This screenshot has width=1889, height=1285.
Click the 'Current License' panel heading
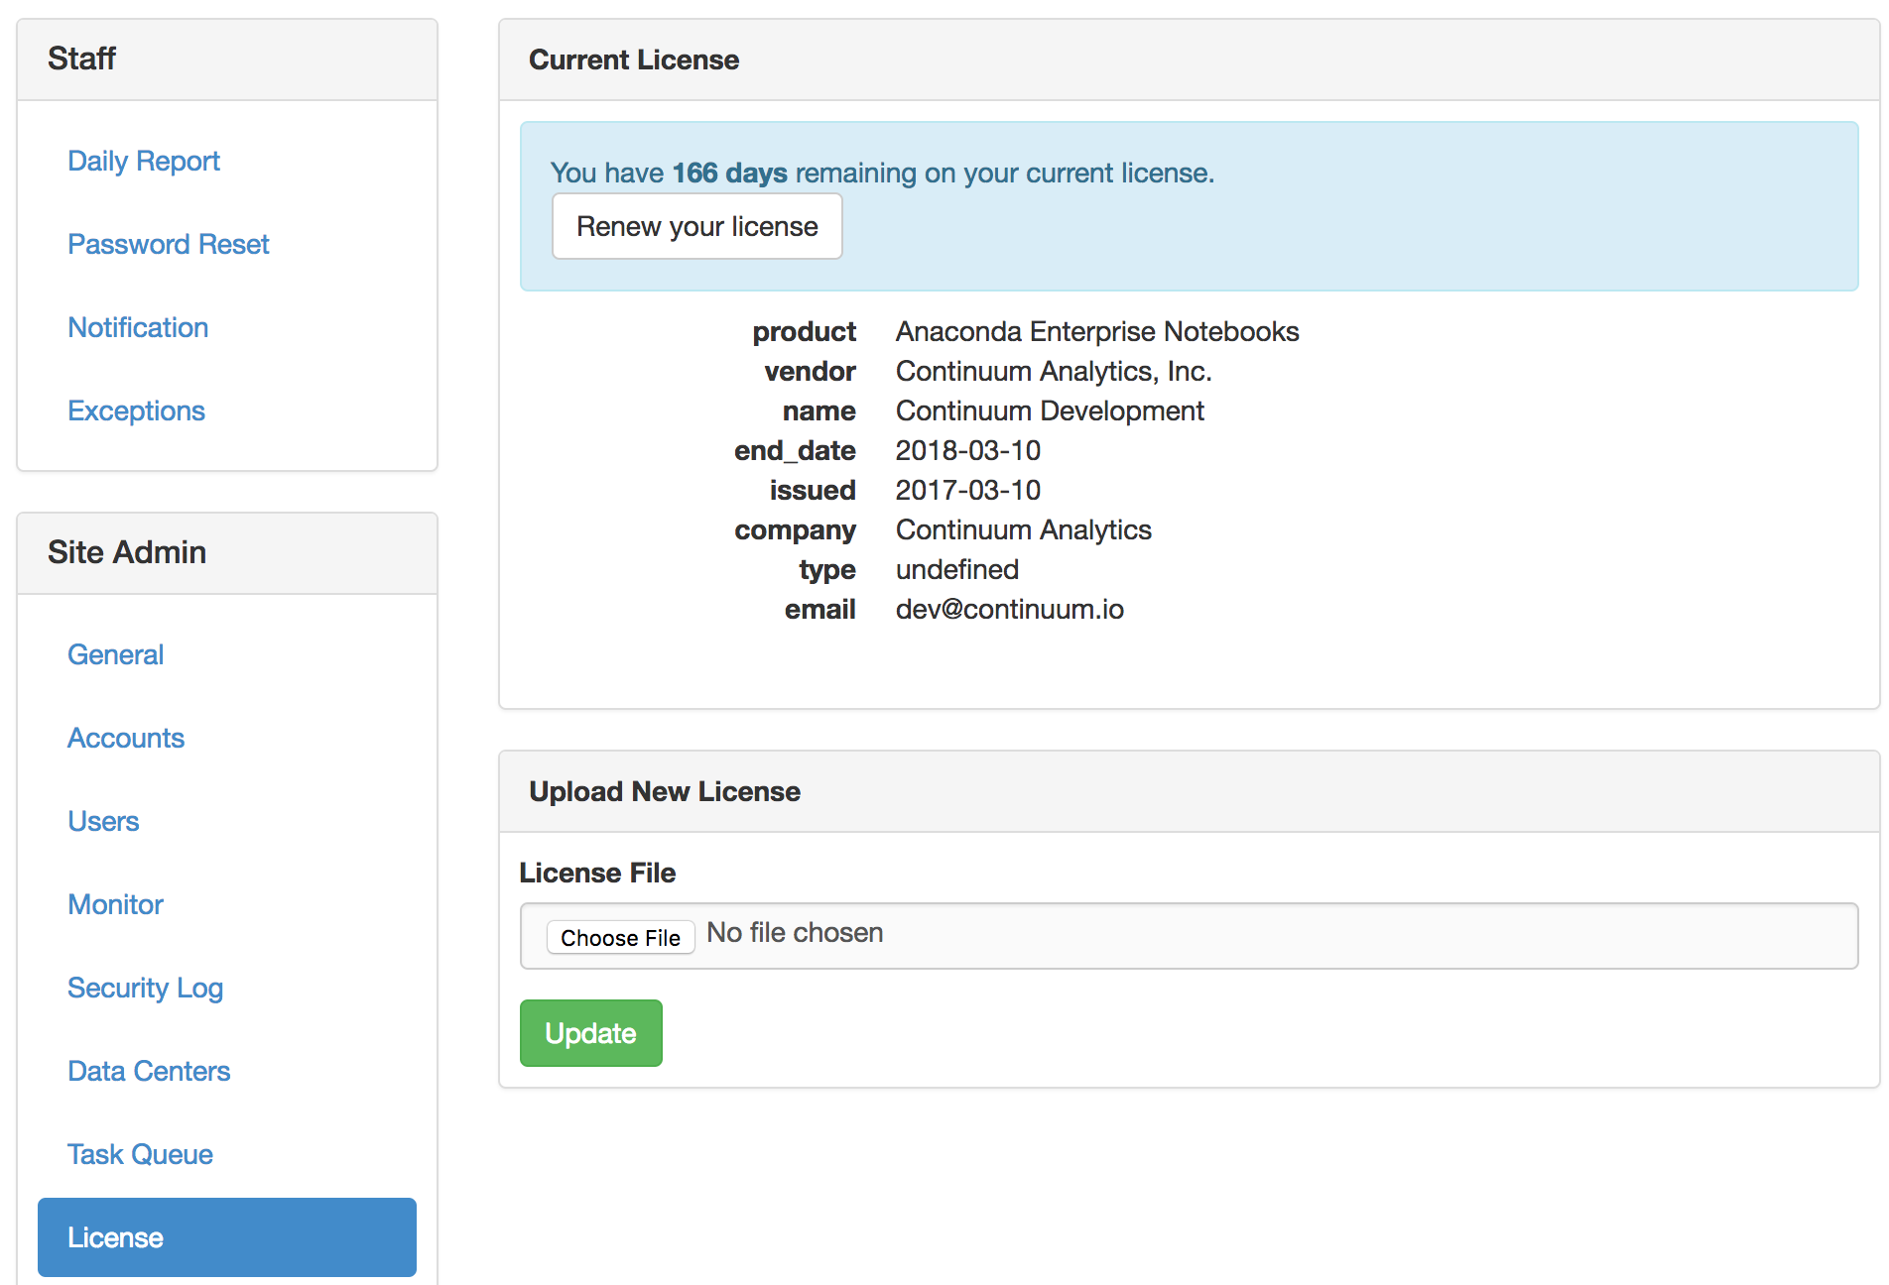tap(634, 59)
